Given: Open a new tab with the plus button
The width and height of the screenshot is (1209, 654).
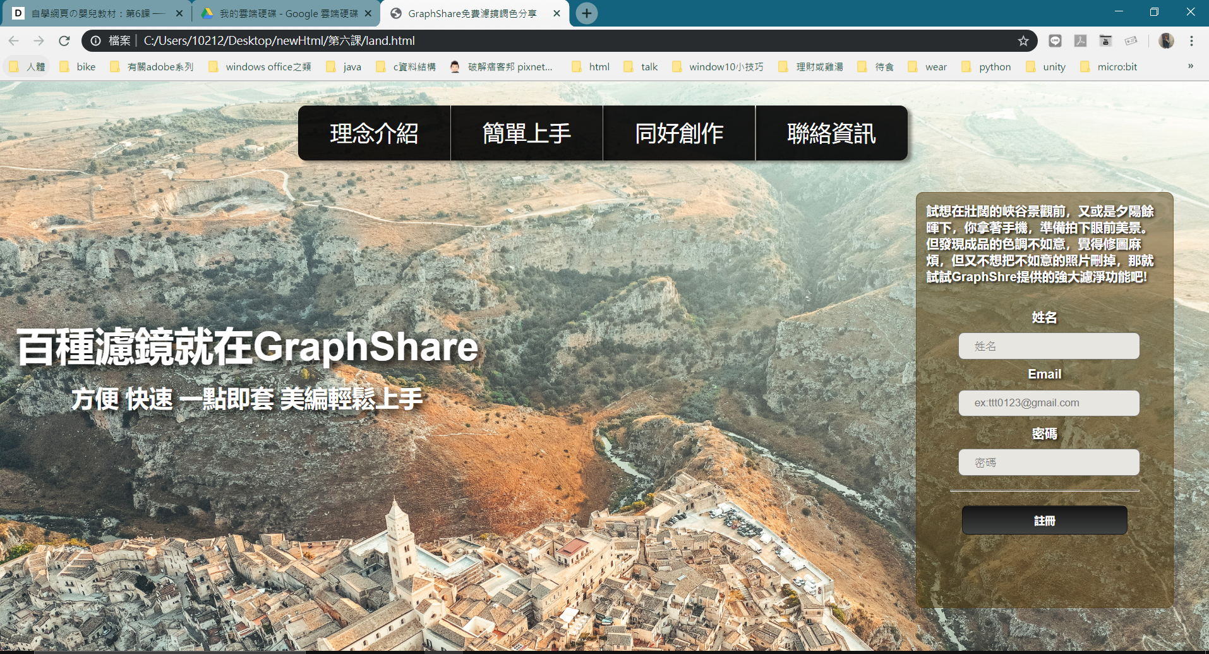Looking at the screenshot, I should (x=587, y=13).
